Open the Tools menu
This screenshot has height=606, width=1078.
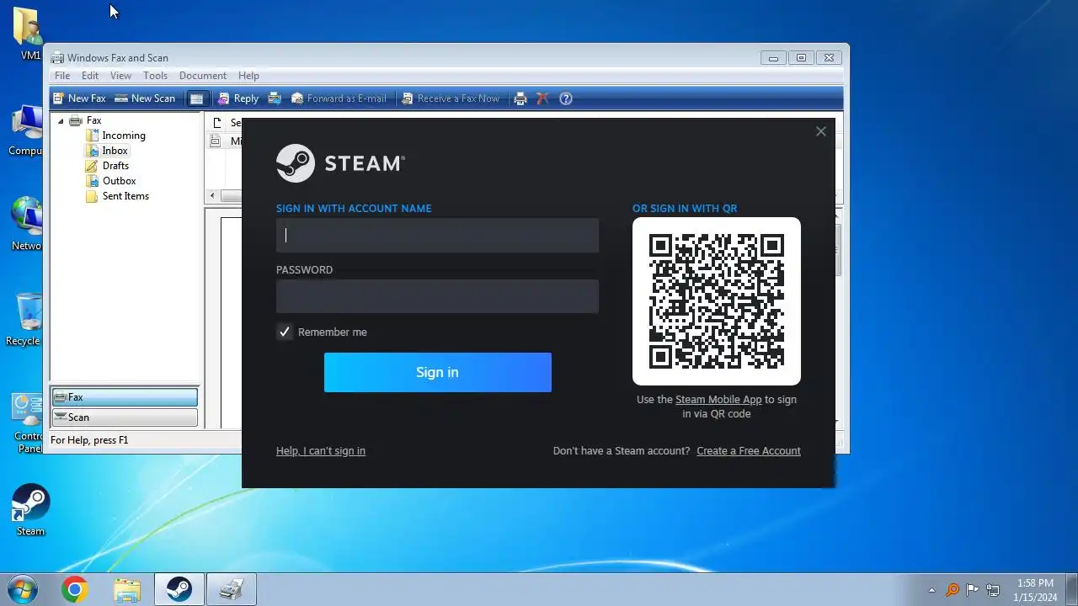click(155, 76)
